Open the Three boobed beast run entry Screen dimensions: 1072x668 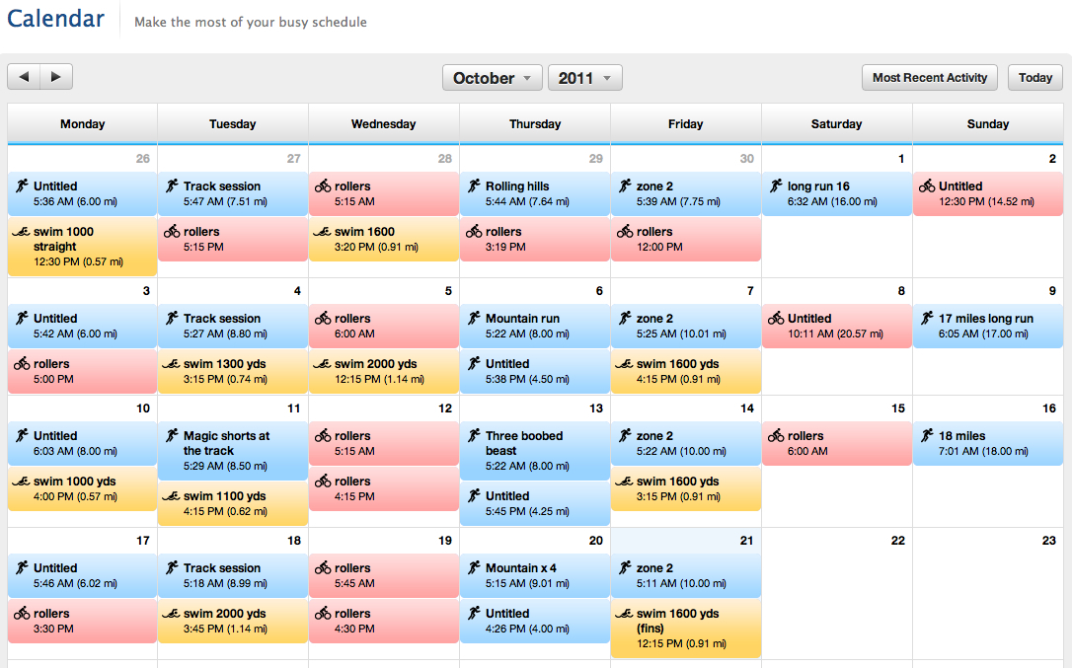pyautogui.click(x=534, y=450)
